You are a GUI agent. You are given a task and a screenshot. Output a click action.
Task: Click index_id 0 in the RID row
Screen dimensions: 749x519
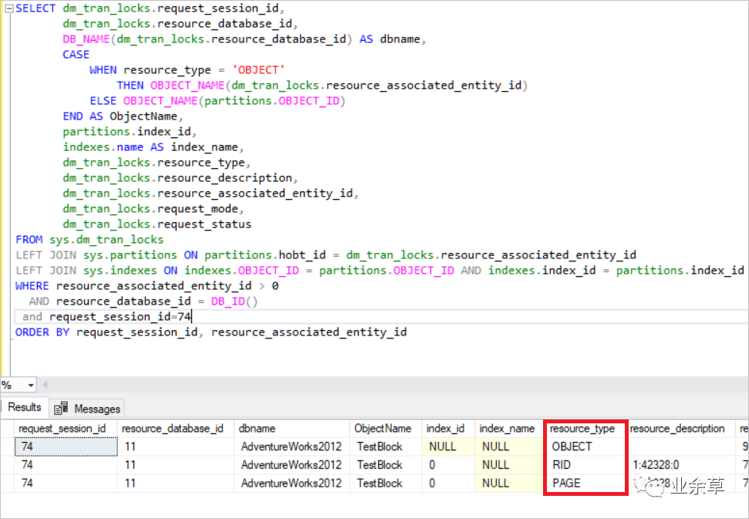[x=448, y=464]
